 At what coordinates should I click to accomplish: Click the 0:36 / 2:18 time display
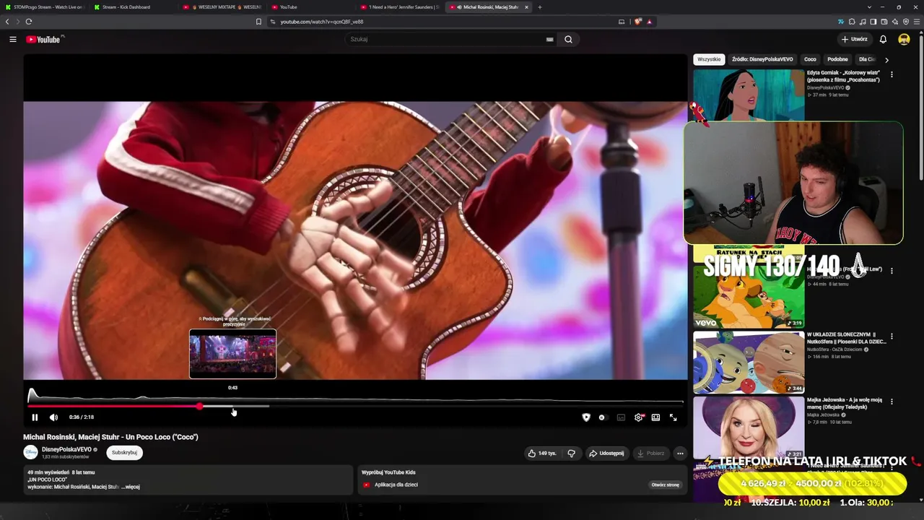pyautogui.click(x=82, y=417)
